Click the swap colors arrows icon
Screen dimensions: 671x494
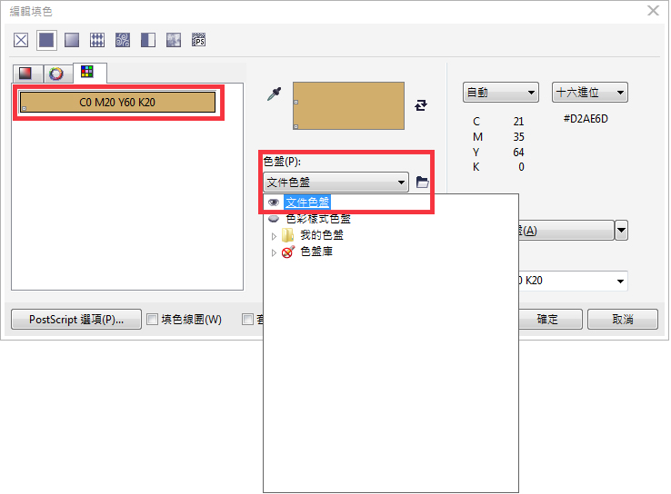421,105
